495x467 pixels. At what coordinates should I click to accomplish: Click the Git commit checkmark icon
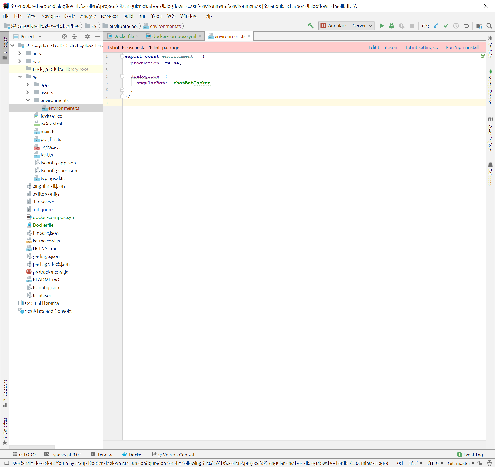446,26
